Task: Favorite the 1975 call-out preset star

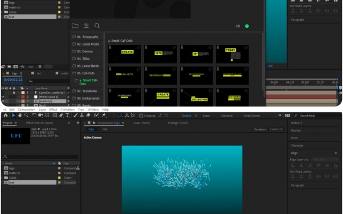Action: [174, 48]
